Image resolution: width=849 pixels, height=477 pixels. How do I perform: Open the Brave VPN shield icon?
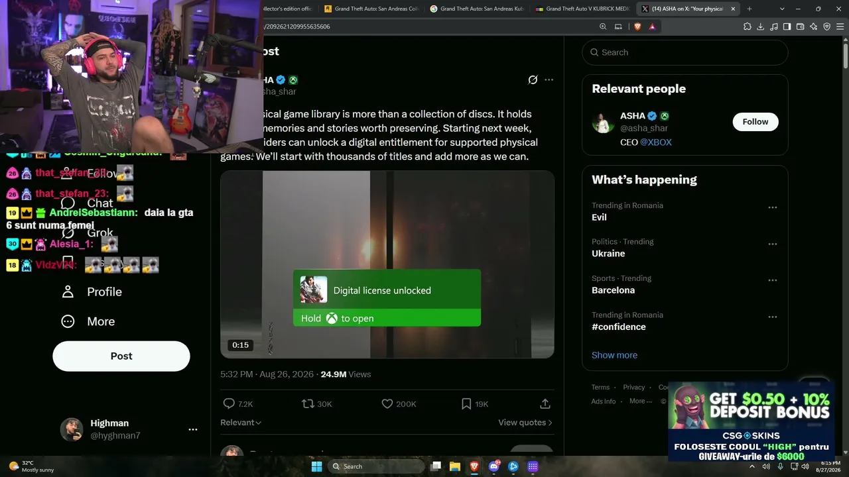click(x=827, y=26)
